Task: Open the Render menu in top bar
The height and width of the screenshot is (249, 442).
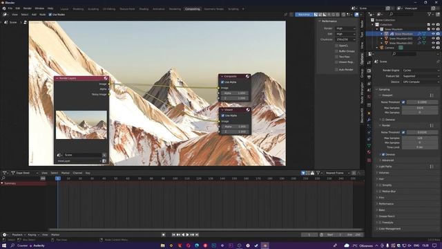Action: [28, 8]
